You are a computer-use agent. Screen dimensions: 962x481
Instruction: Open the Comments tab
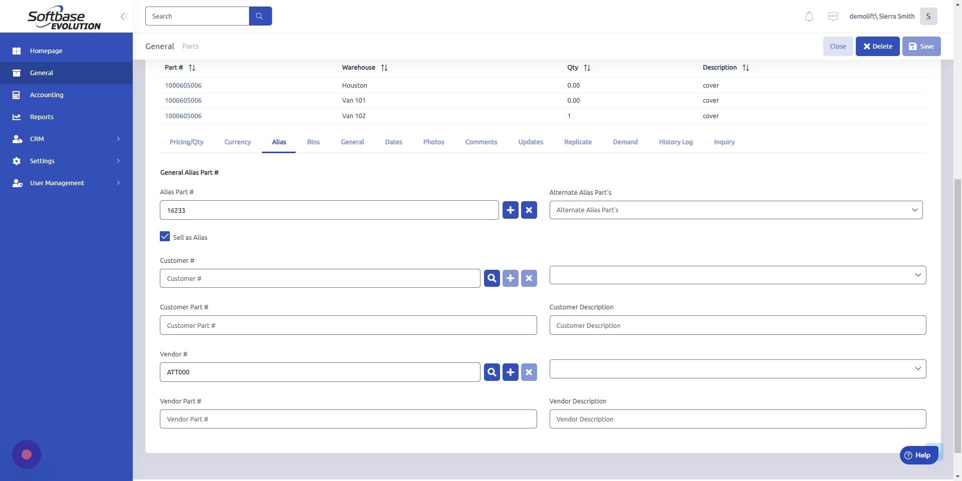point(481,142)
